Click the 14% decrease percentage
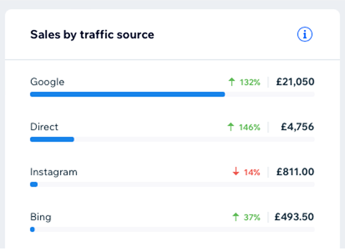Viewport: 345px width, 249px height. pyautogui.click(x=252, y=172)
